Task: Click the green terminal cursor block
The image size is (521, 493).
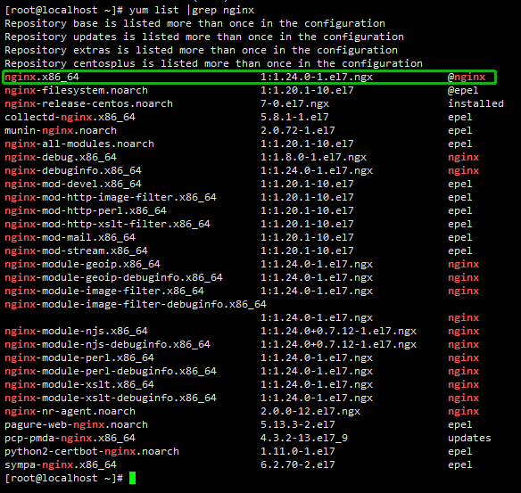Action: click(132, 478)
